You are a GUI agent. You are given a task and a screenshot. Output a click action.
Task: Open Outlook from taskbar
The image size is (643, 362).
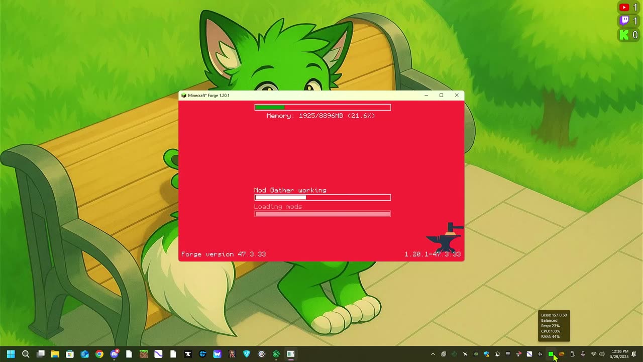[84, 354]
